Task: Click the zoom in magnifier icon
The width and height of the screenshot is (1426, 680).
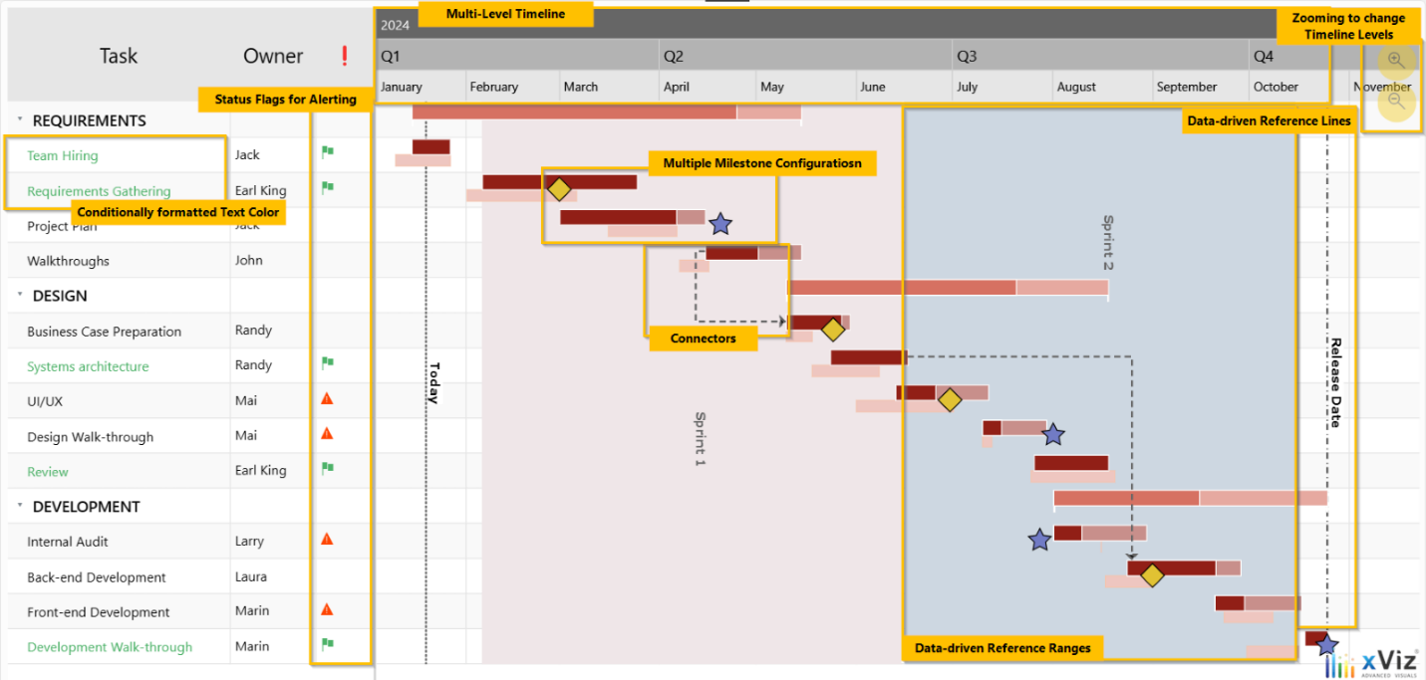Action: [1396, 60]
